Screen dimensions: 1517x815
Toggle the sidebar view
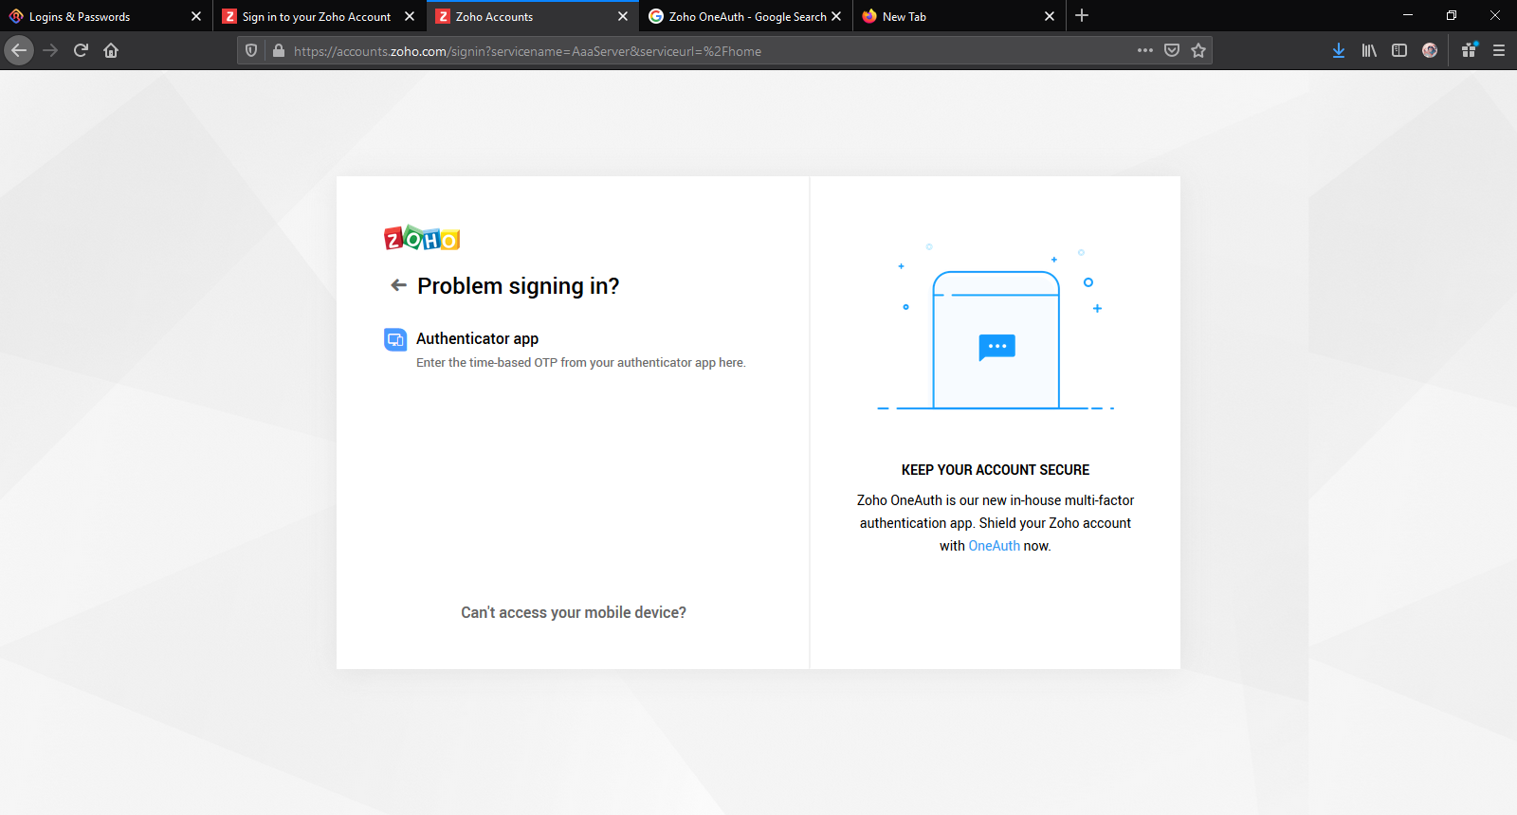pyautogui.click(x=1399, y=50)
